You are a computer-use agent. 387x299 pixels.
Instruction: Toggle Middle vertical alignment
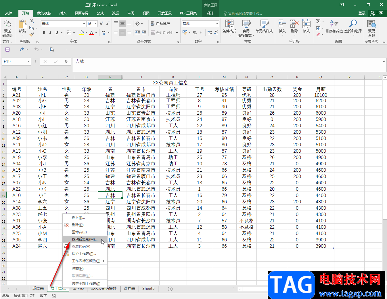122,24
